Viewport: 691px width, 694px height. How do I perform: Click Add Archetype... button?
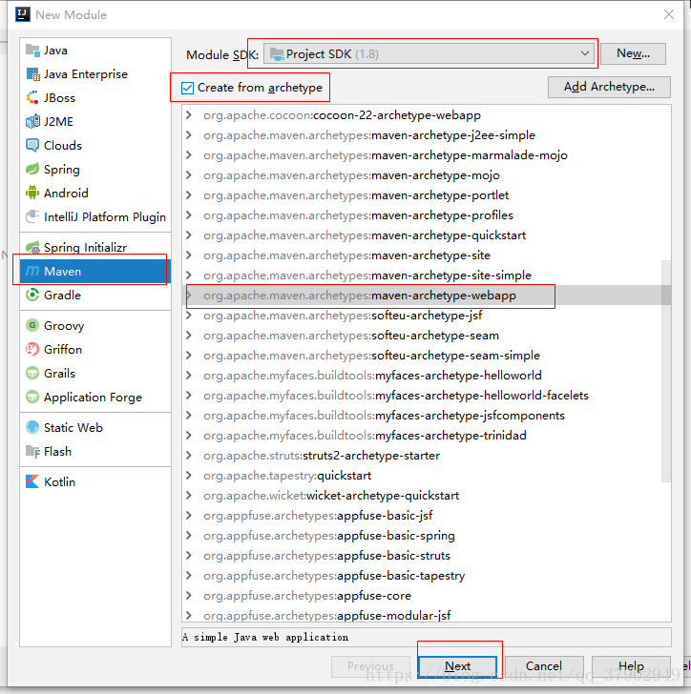[x=609, y=87]
